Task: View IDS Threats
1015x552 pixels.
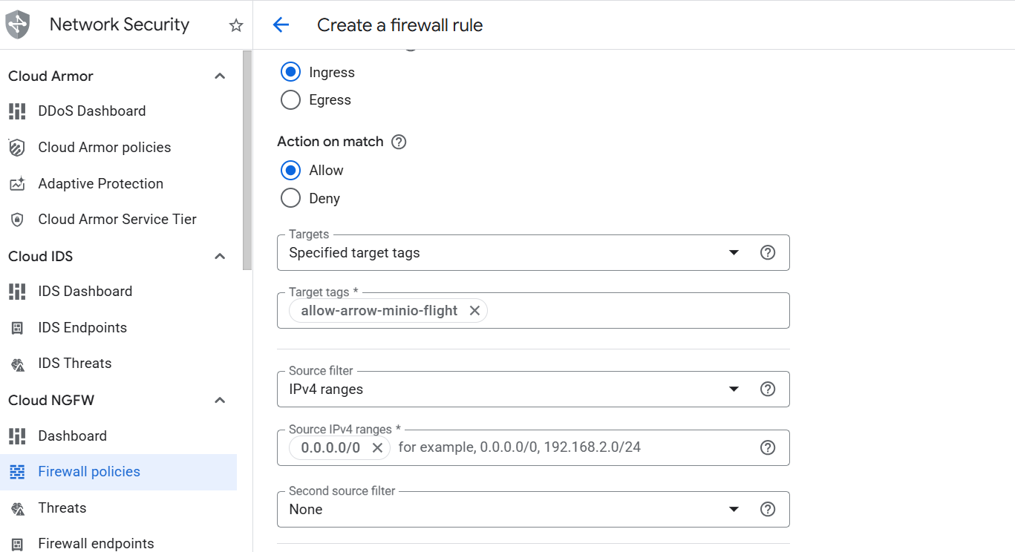Action: coord(74,363)
